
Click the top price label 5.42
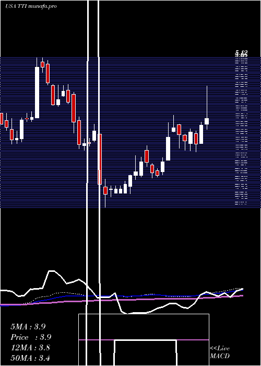point(241,52)
